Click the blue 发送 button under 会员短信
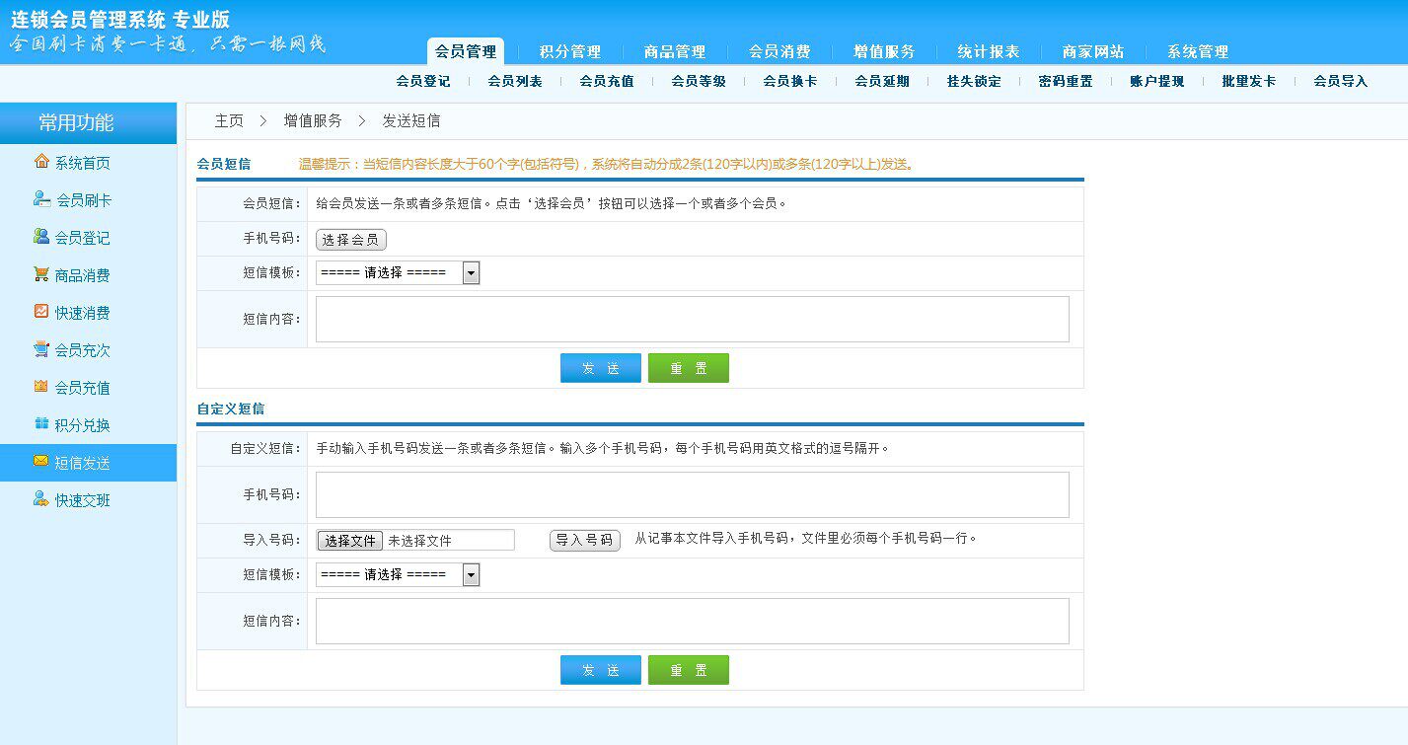This screenshot has width=1408, height=745. coord(600,368)
